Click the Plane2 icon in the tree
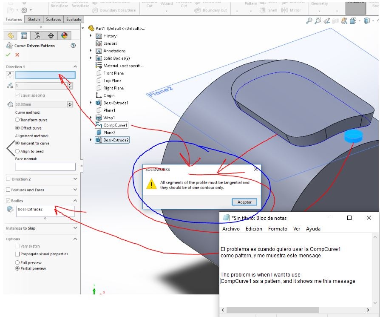The width and height of the screenshot is (380, 317). [x=99, y=133]
